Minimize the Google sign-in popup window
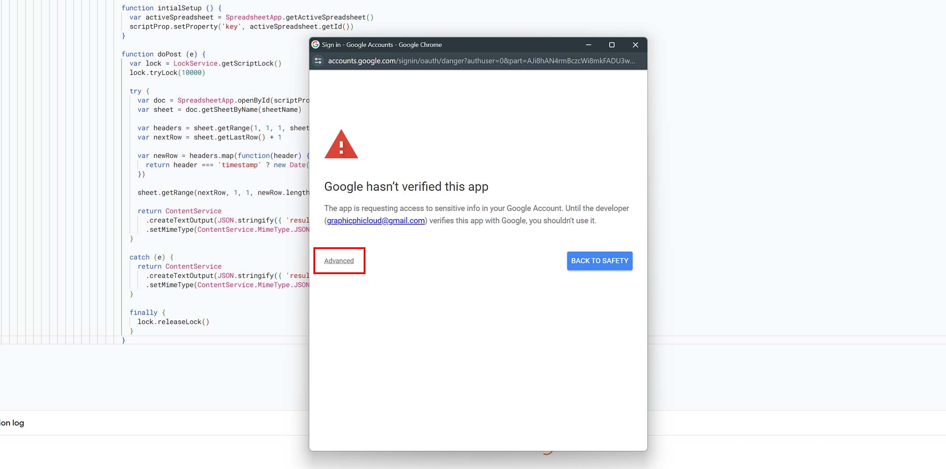 588,45
